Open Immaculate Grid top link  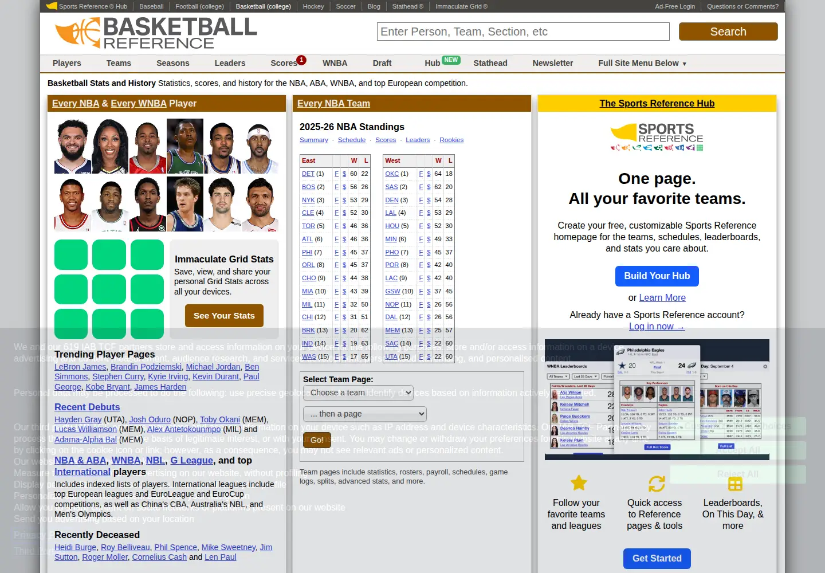coord(461,6)
